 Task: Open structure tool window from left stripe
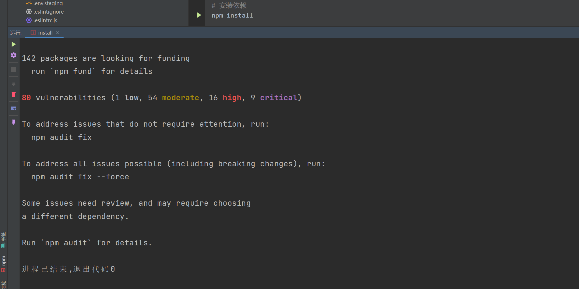[3, 284]
